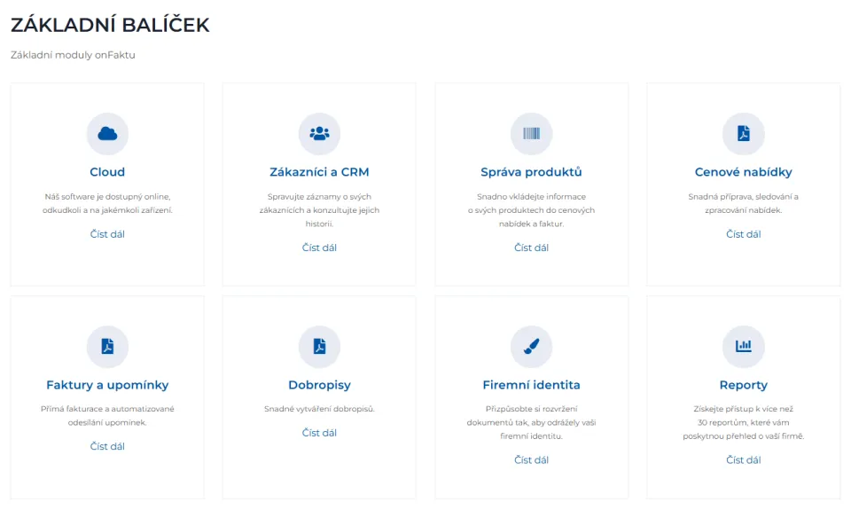Click Číst dál under Cenové nabídky
The height and width of the screenshot is (510, 851).
click(x=744, y=234)
